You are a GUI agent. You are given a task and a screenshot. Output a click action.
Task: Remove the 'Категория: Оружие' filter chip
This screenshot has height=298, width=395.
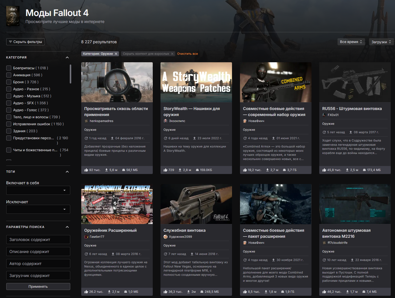coord(116,54)
